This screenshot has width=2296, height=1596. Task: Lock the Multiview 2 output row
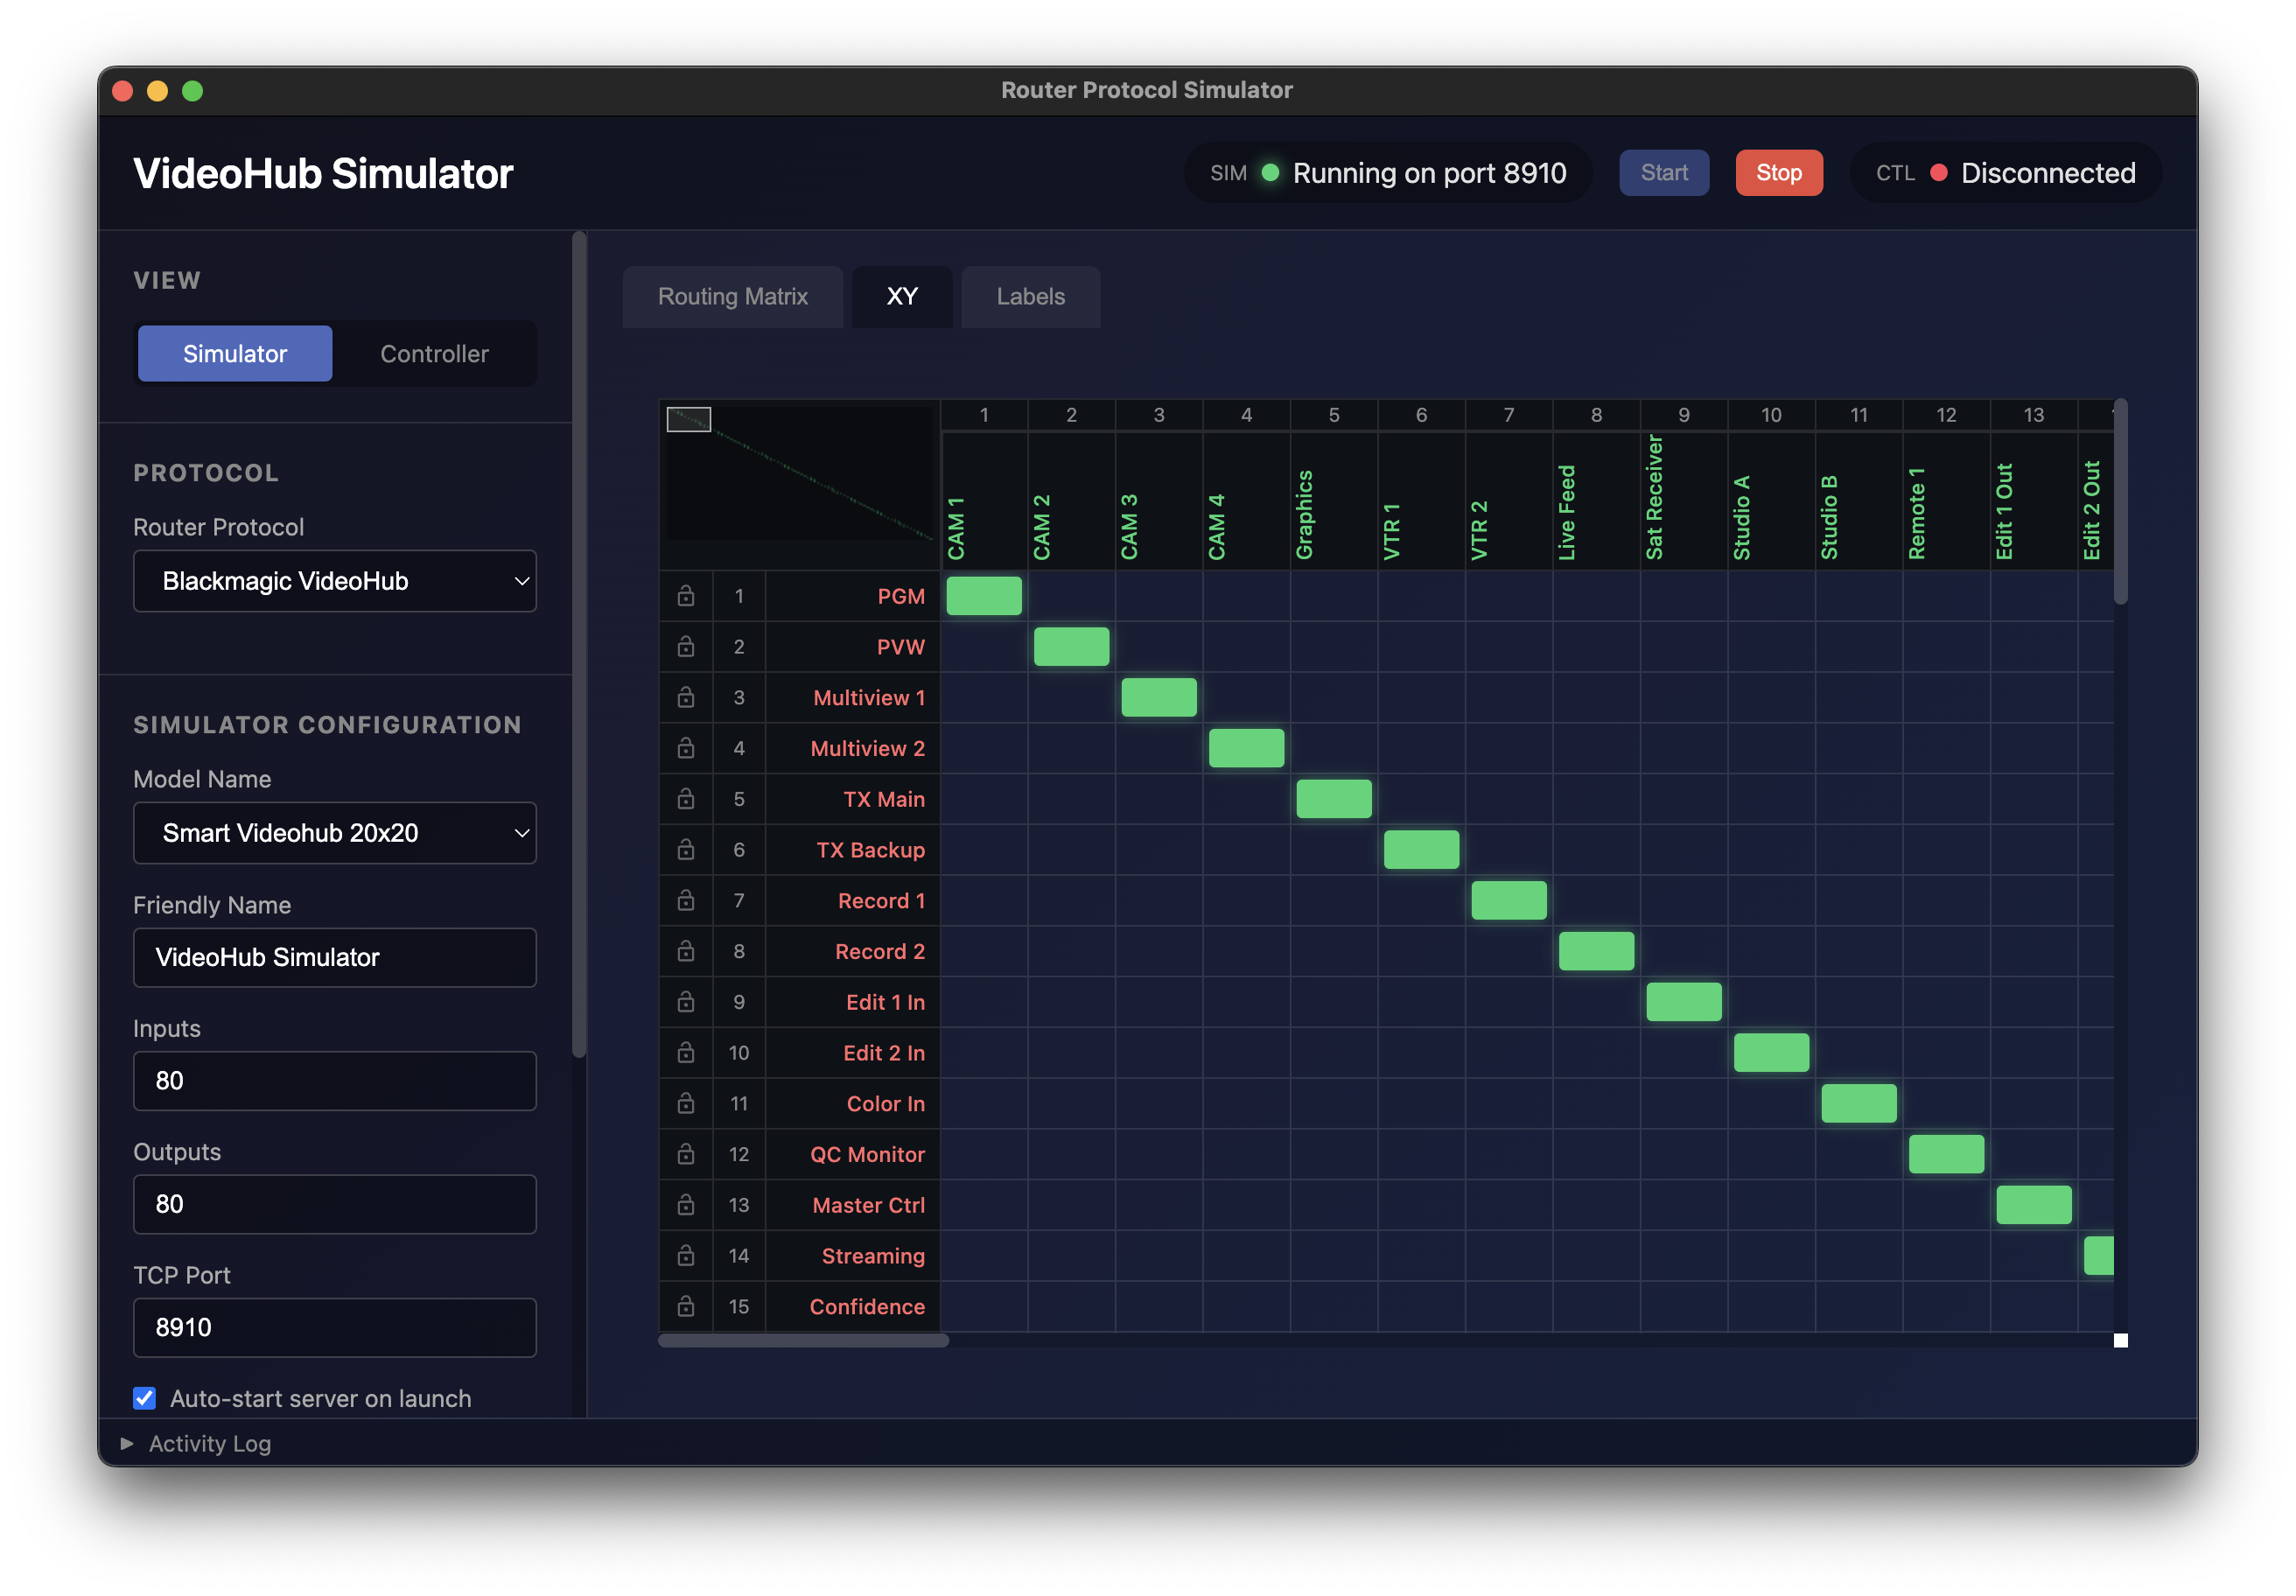pos(686,748)
